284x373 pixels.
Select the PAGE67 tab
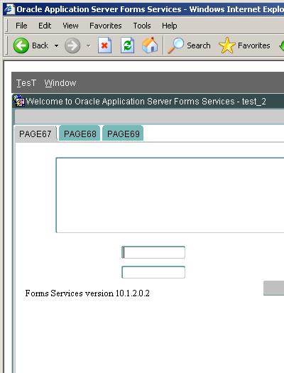coord(35,134)
